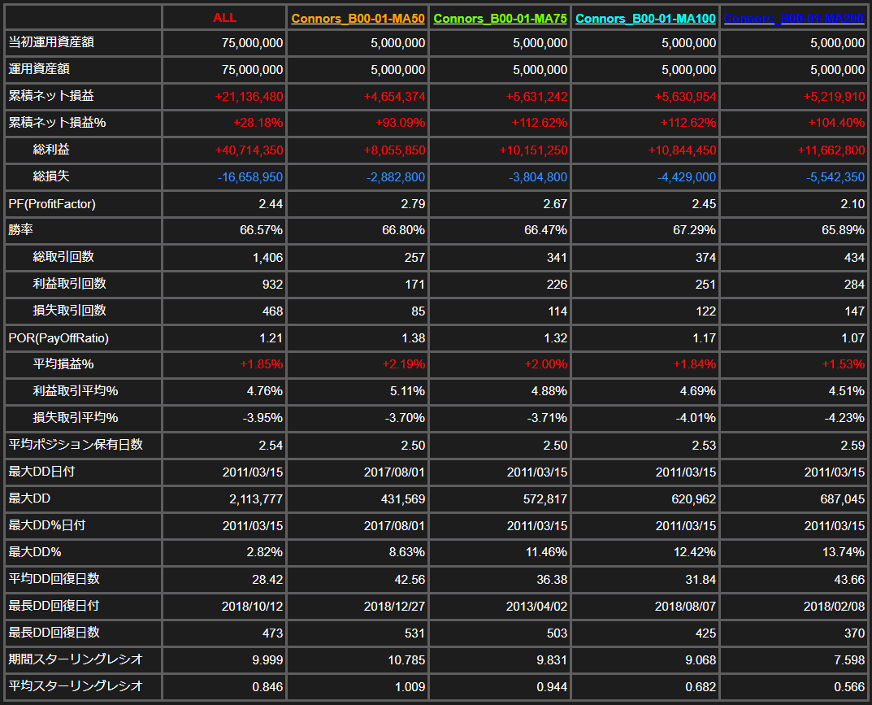Image resolution: width=872 pixels, height=705 pixels.
Task: Click the 2013/04/02 longest recovery date
Action: [536, 607]
